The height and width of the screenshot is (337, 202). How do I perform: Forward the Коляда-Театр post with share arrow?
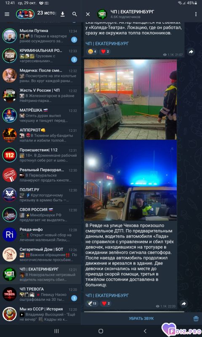tap(191, 51)
